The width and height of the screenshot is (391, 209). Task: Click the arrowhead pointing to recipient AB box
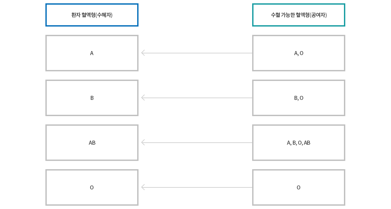click(143, 143)
